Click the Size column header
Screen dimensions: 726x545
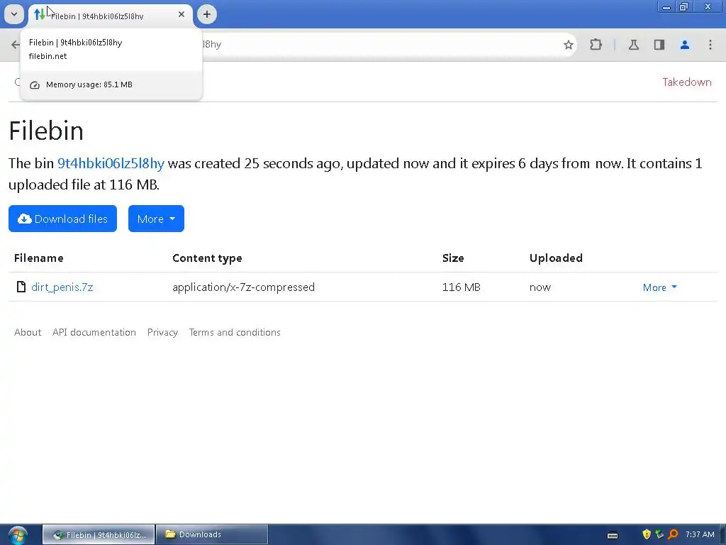coord(453,258)
